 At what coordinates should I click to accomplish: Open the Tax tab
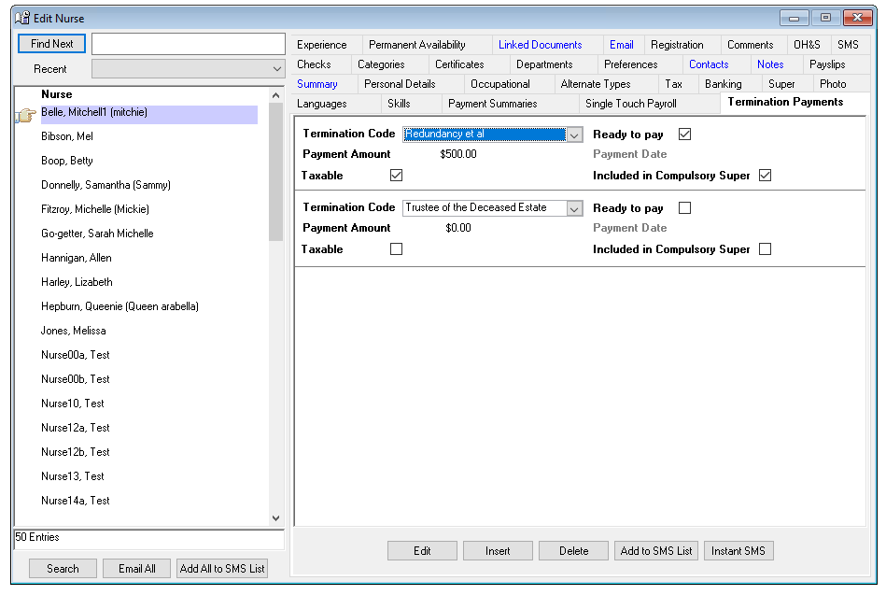(x=673, y=84)
